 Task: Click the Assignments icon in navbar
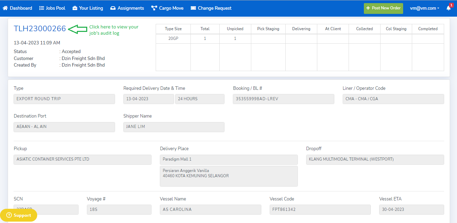tap(113, 8)
